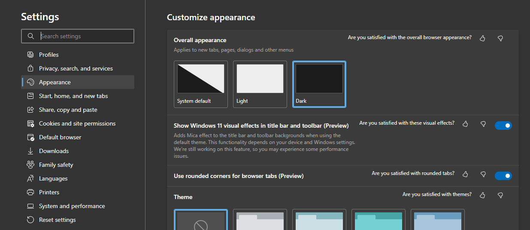Open Share, copy and paste settings

(78, 110)
